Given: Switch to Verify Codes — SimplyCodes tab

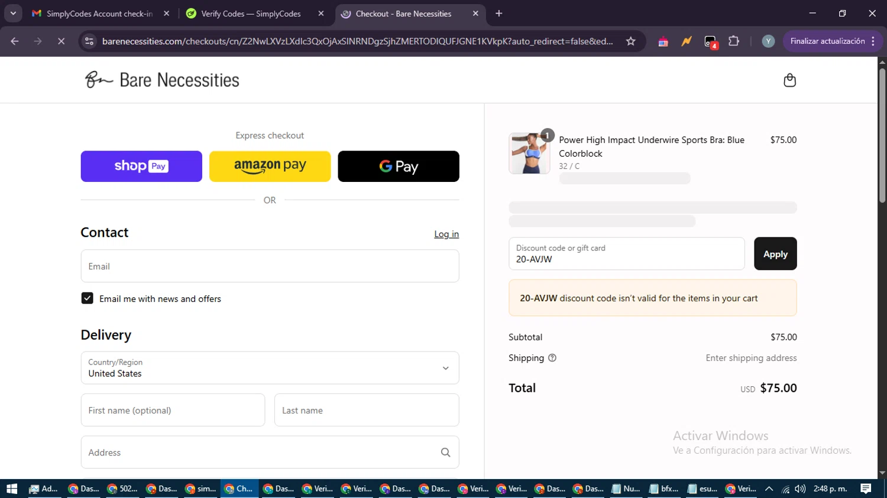Looking at the screenshot, I should point(251,14).
